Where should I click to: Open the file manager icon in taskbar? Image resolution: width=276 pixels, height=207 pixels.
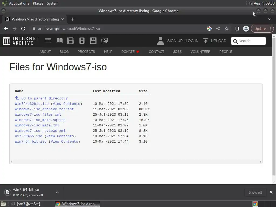click(3, 204)
